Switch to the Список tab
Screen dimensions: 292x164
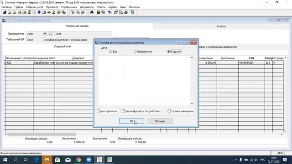221,26
